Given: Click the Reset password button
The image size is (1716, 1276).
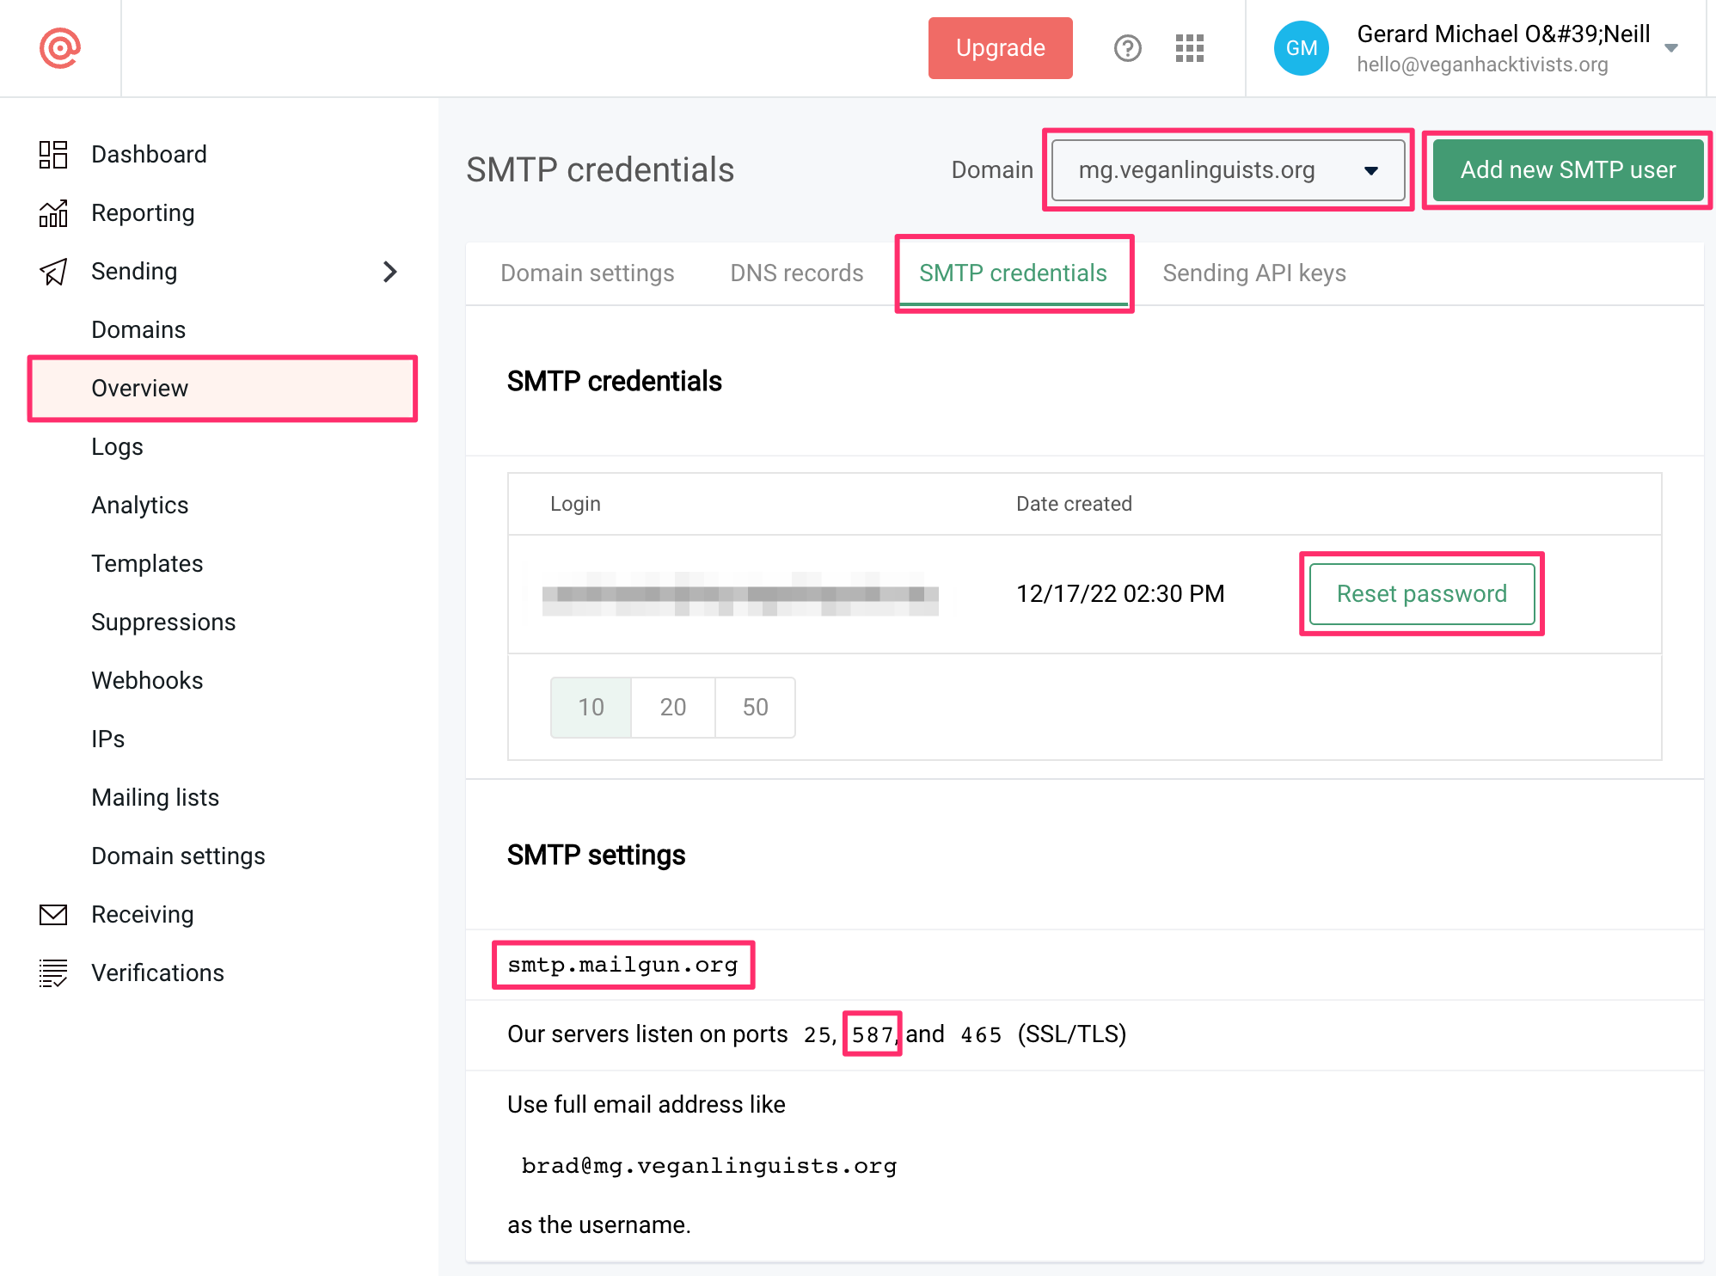Looking at the screenshot, I should pyautogui.click(x=1421, y=593).
